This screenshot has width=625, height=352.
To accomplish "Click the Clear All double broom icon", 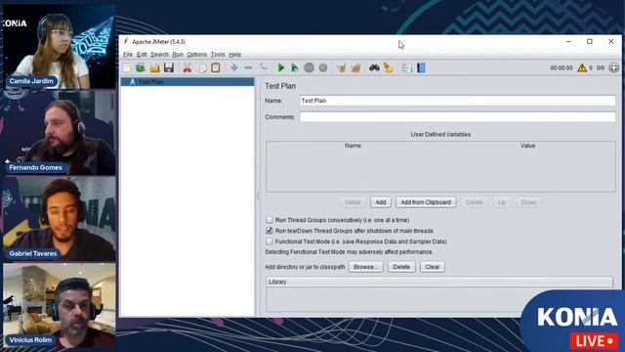I will tap(355, 67).
